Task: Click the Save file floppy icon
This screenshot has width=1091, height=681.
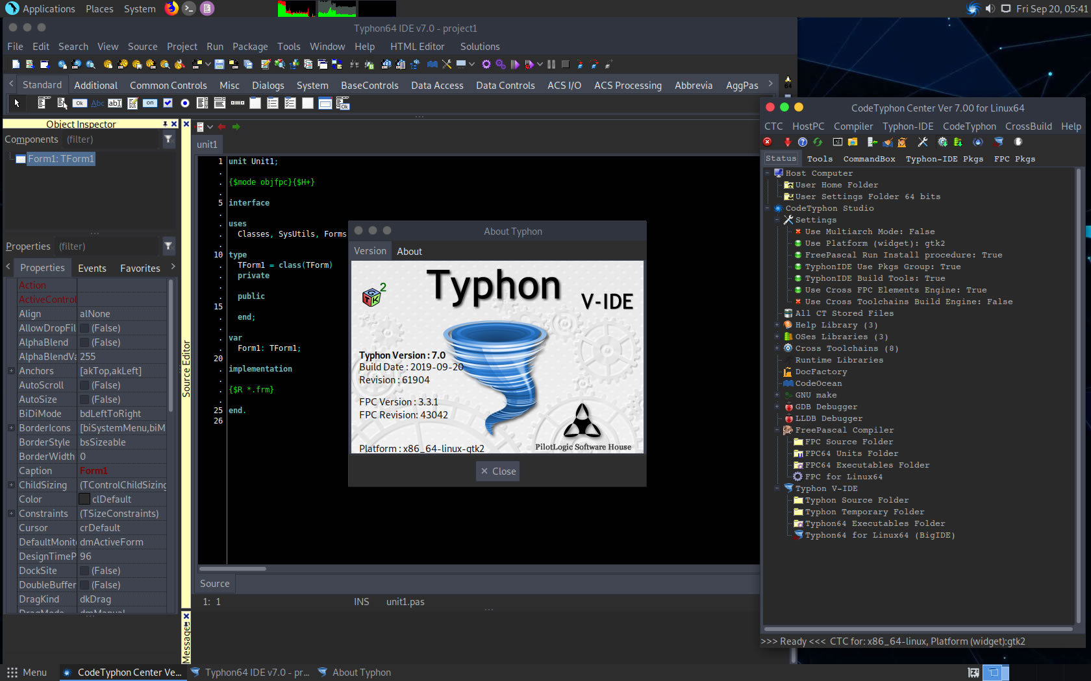Action: click(x=219, y=64)
